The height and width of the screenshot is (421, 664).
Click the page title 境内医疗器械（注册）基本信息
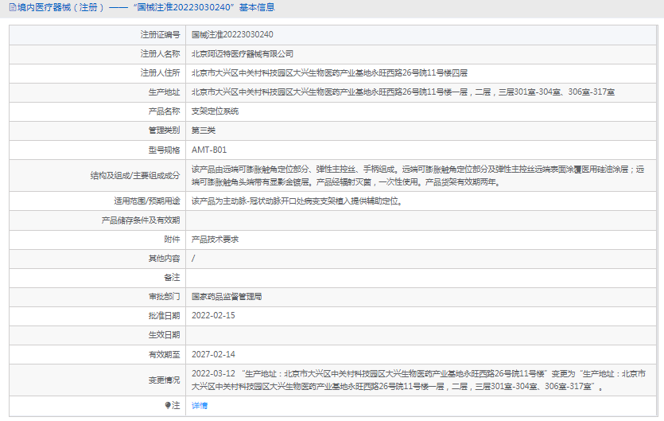(x=146, y=7)
